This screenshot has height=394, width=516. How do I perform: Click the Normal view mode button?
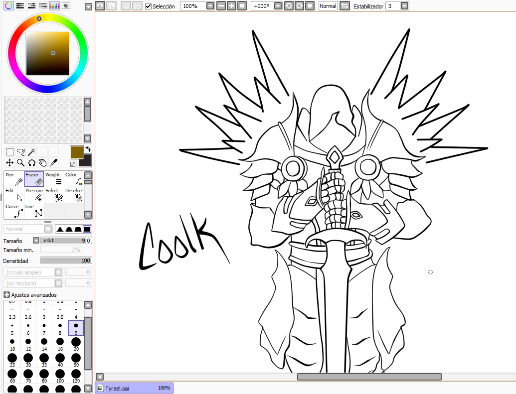point(328,6)
